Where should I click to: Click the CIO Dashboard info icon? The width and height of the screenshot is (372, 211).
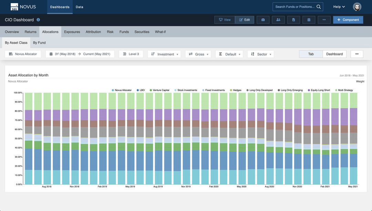(x=38, y=20)
